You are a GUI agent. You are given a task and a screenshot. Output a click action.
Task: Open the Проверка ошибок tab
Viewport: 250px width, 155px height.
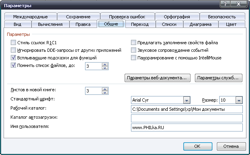(127, 17)
